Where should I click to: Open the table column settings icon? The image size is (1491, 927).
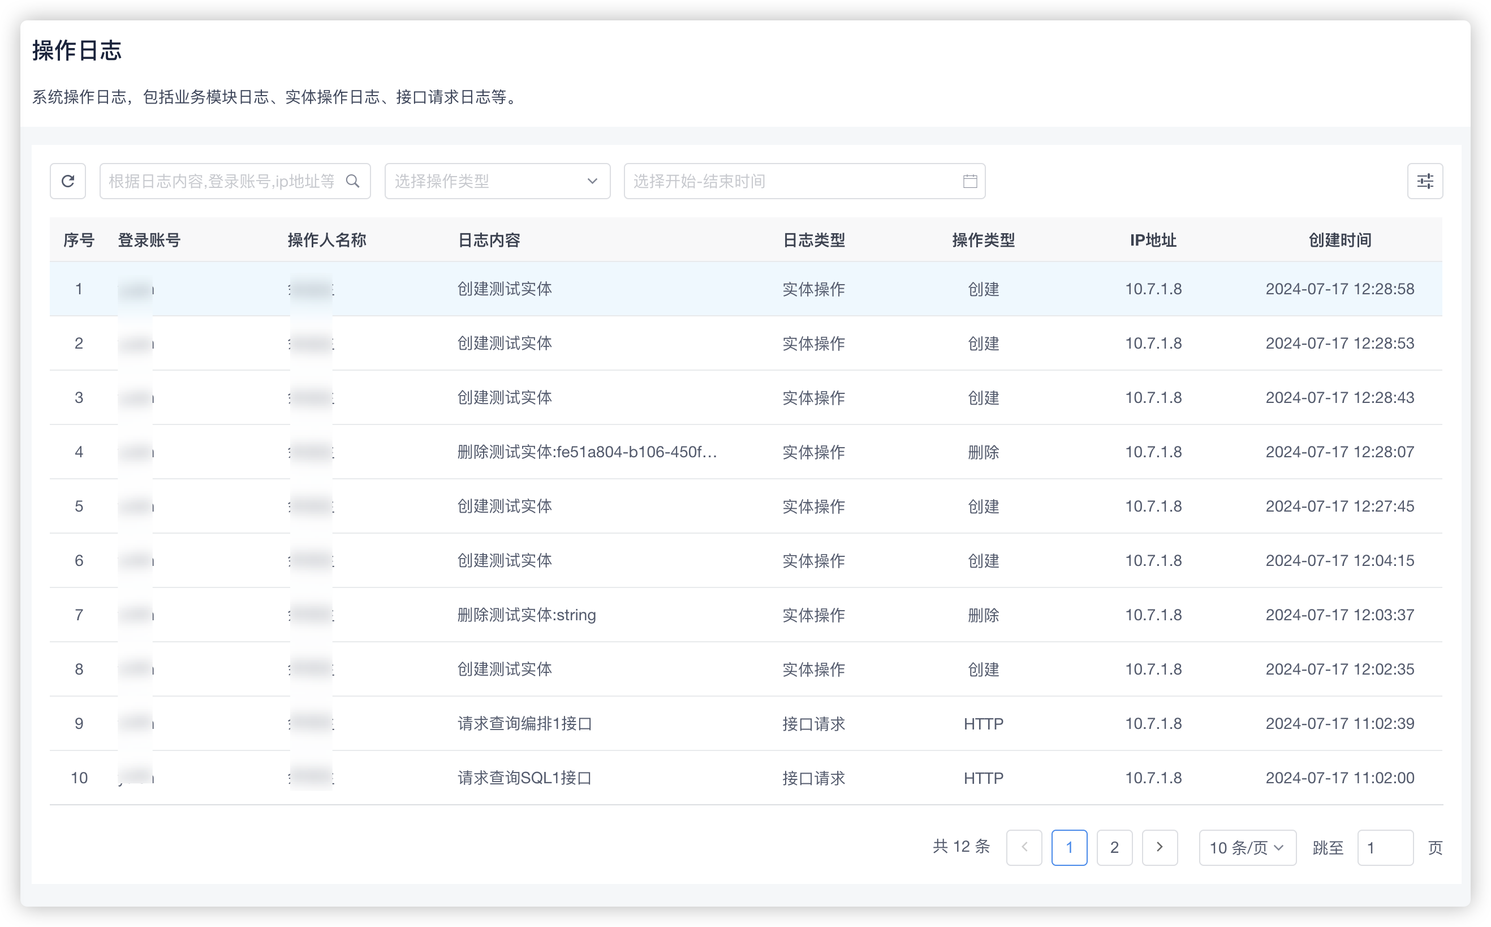pos(1425,181)
